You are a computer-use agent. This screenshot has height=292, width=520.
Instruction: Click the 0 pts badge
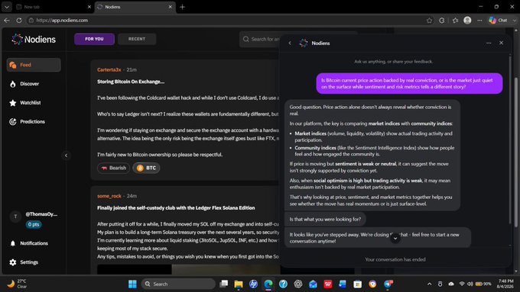34,225
